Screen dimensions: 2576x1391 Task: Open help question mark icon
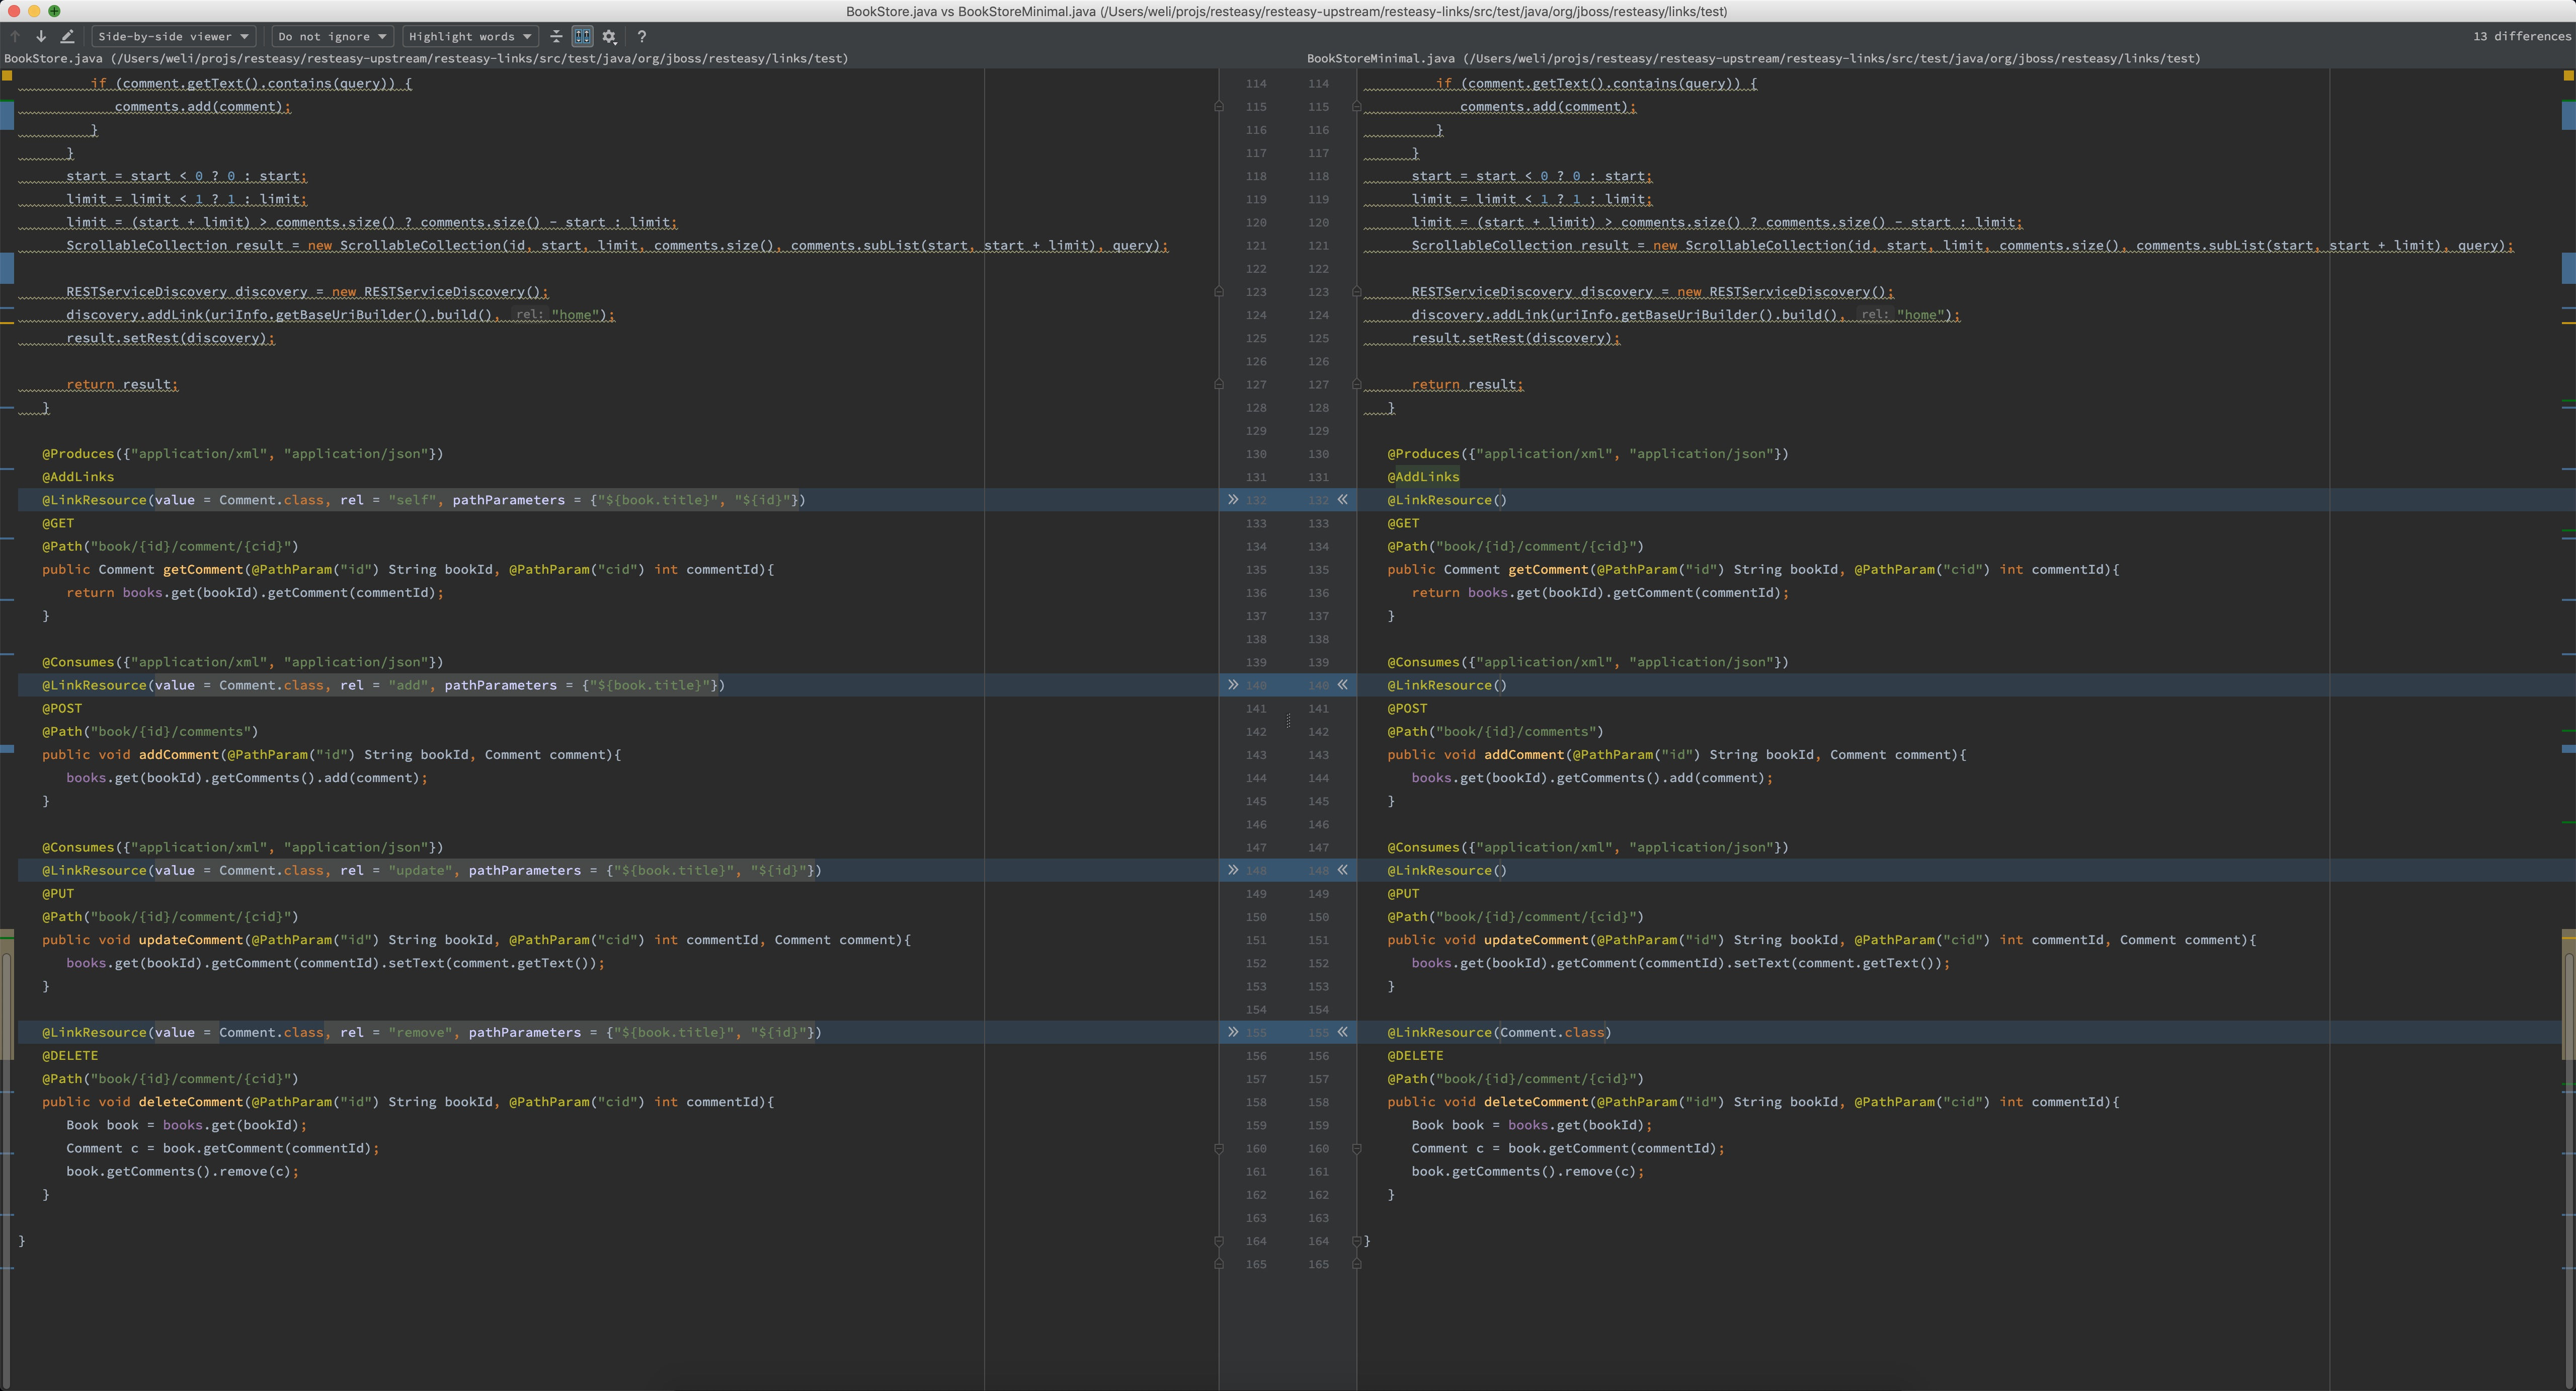coord(641,36)
